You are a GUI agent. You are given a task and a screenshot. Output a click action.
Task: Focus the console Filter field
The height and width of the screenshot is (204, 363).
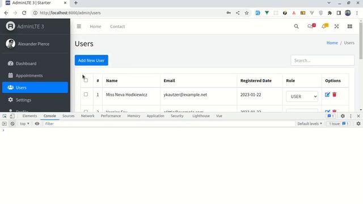(169, 124)
